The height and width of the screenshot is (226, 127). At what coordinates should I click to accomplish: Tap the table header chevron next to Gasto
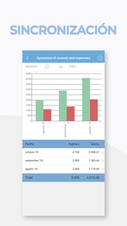(x=103, y=144)
